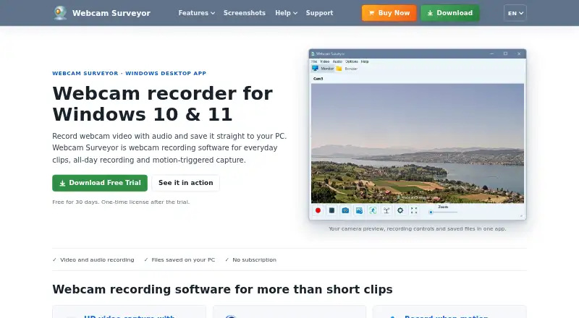Open the Webcam Surveyor brand name link
Image resolution: width=579 pixels, height=318 pixels.
pyautogui.click(x=111, y=13)
